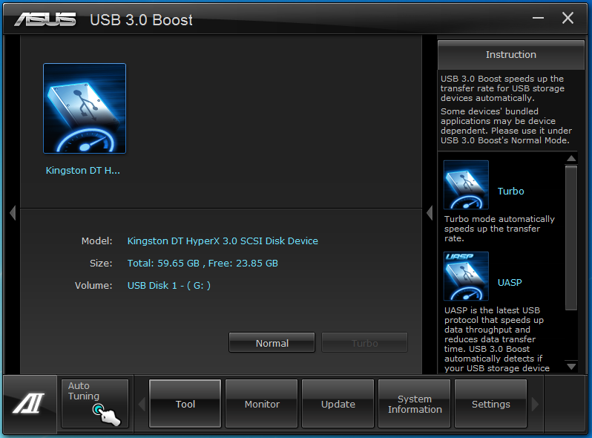The width and height of the screenshot is (592, 438).
Task: Click the 'Turbo' heading text in Instruction panel
Action: tap(511, 192)
